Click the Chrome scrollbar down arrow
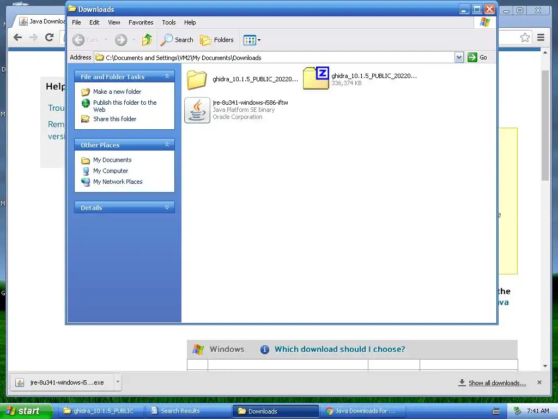Image resolution: width=558 pixels, height=419 pixels. click(545, 366)
